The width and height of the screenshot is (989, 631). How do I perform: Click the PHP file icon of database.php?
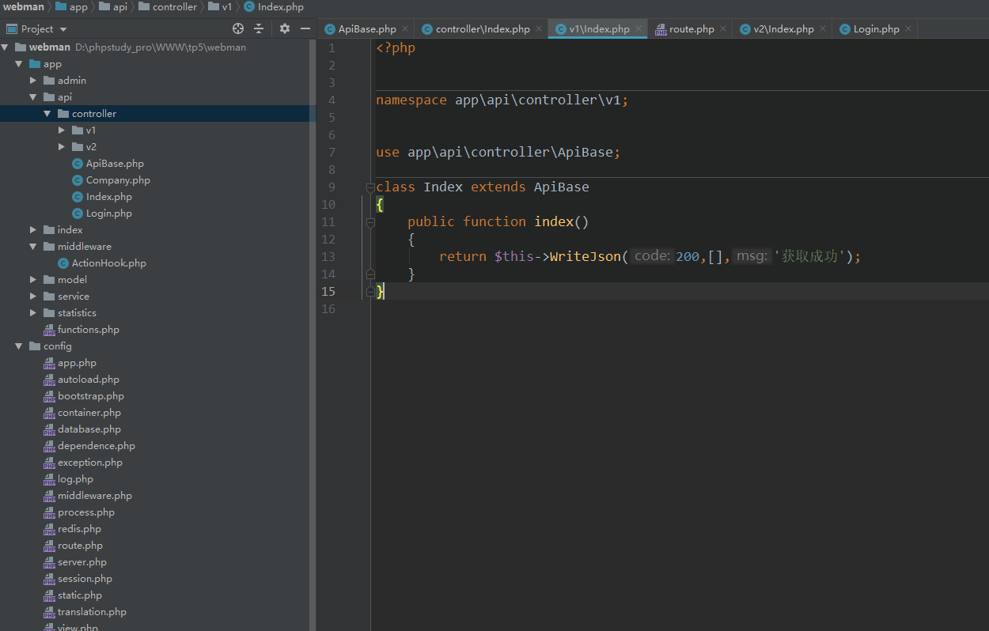tap(49, 429)
